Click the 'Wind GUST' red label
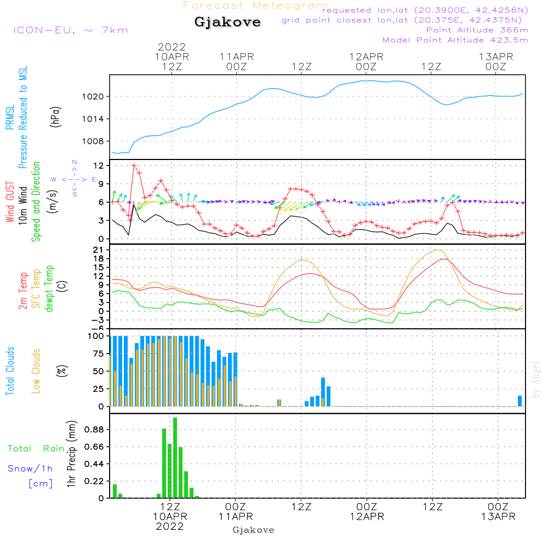 point(10,202)
